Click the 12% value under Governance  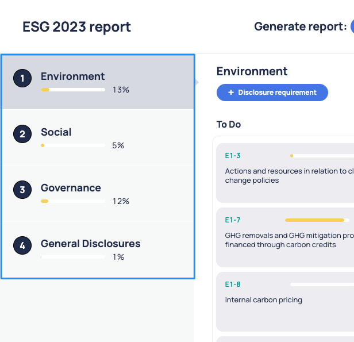click(x=121, y=201)
